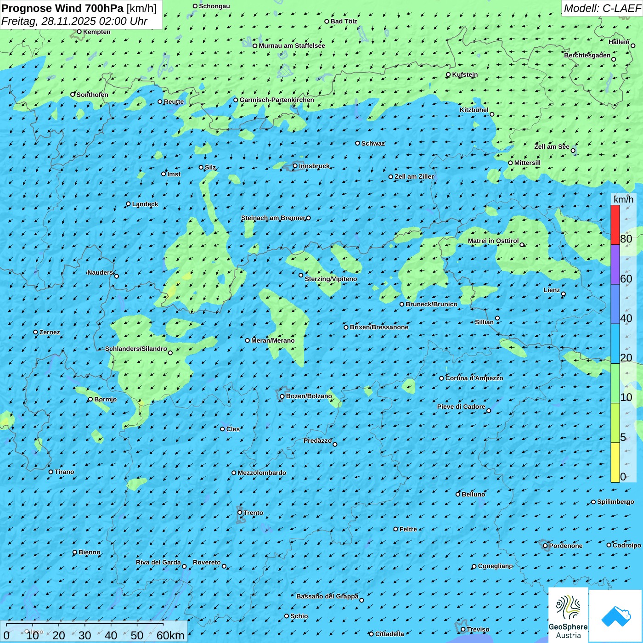Click the 'Schlanders/Silandro' label
643x643 pixels.
click(136, 349)
